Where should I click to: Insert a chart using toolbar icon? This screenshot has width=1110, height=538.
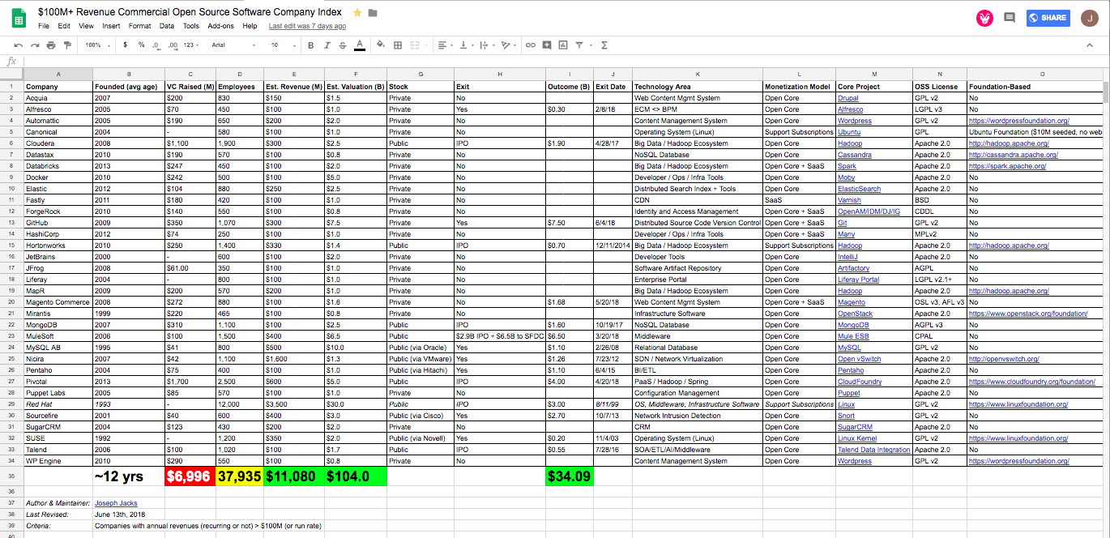(561, 45)
